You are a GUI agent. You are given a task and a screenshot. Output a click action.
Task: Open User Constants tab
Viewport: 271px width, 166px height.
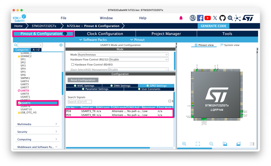coord(149,89)
